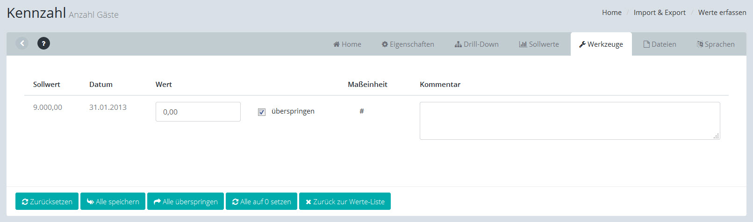Toggle the überspringen checkbox

(x=262, y=112)
